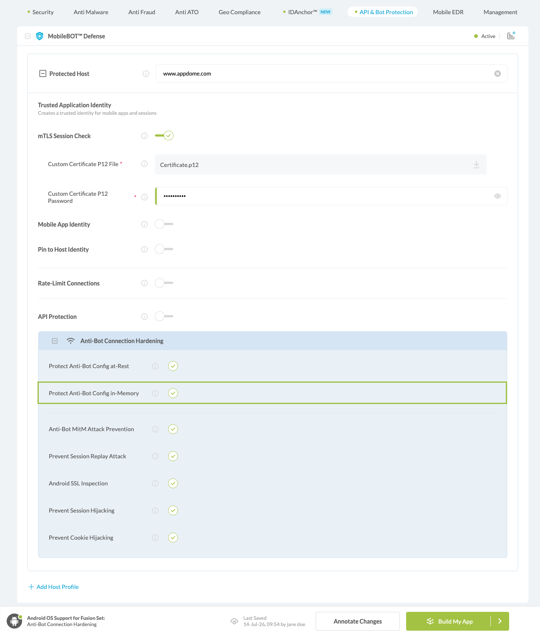
Task: Click the MobileBOT Defense shield icon
Action: [40, 36]
